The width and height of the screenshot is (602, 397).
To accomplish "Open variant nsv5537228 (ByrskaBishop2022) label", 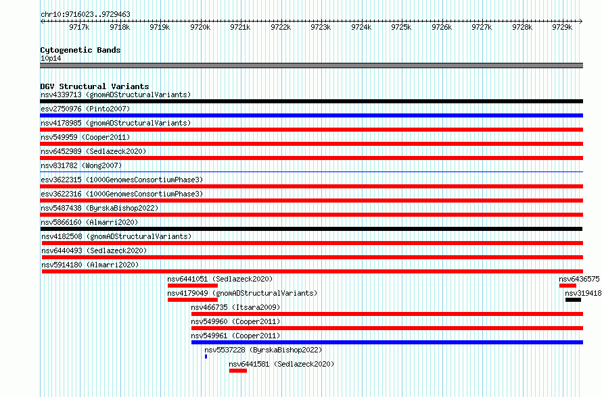I will point(263,350).
